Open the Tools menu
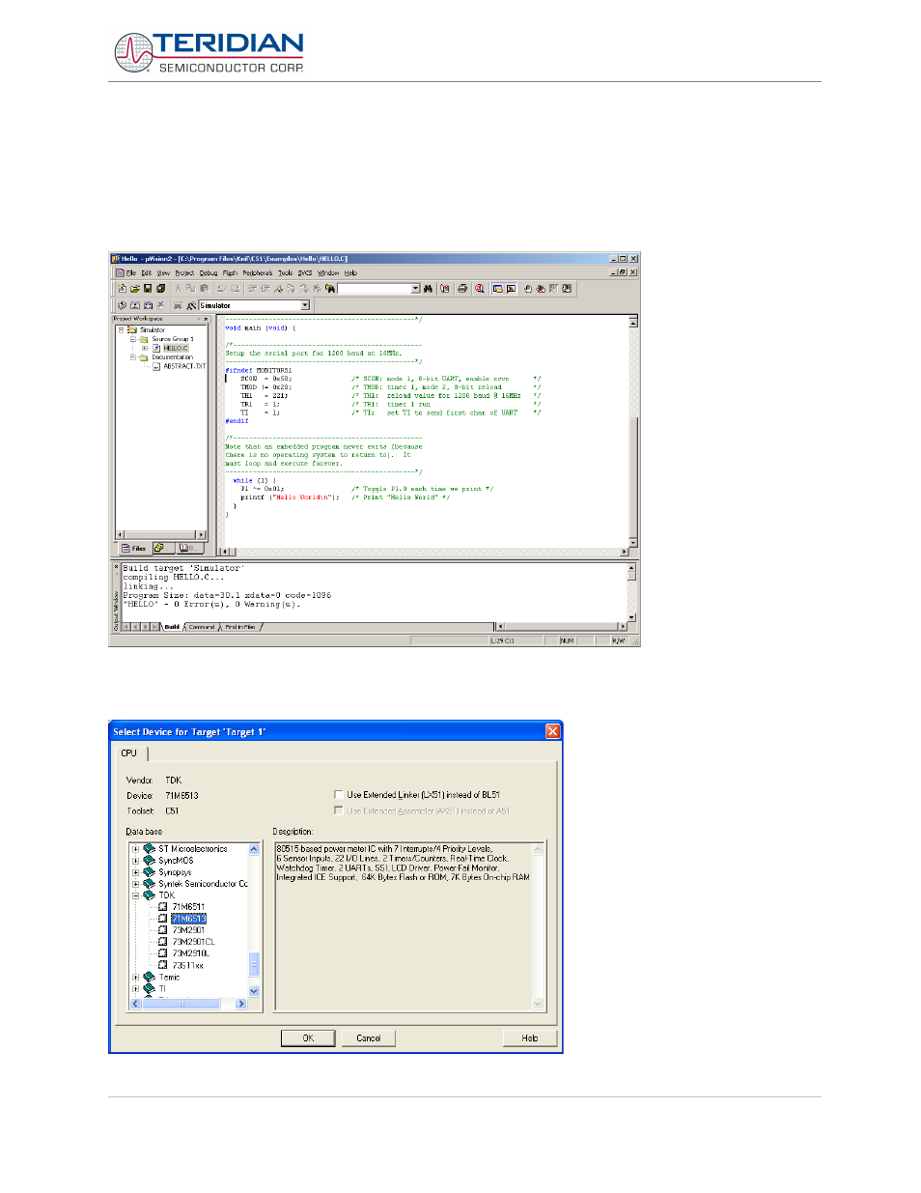Screen dimensions: 921x1193 (x=285, y=273)
